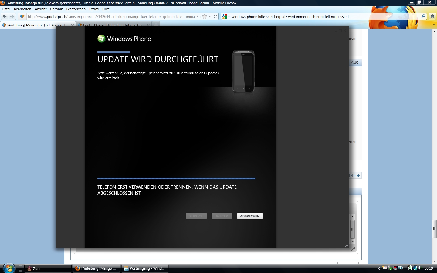
Task: Open the URL history dropdown arrow
Action: tap(210, 16)
